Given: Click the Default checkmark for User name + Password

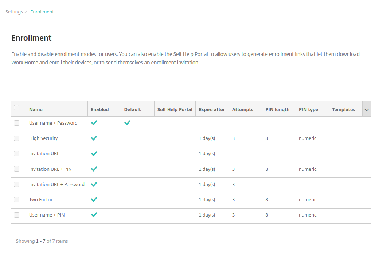Looking at the screenshot, I should (x=127, y=123).
